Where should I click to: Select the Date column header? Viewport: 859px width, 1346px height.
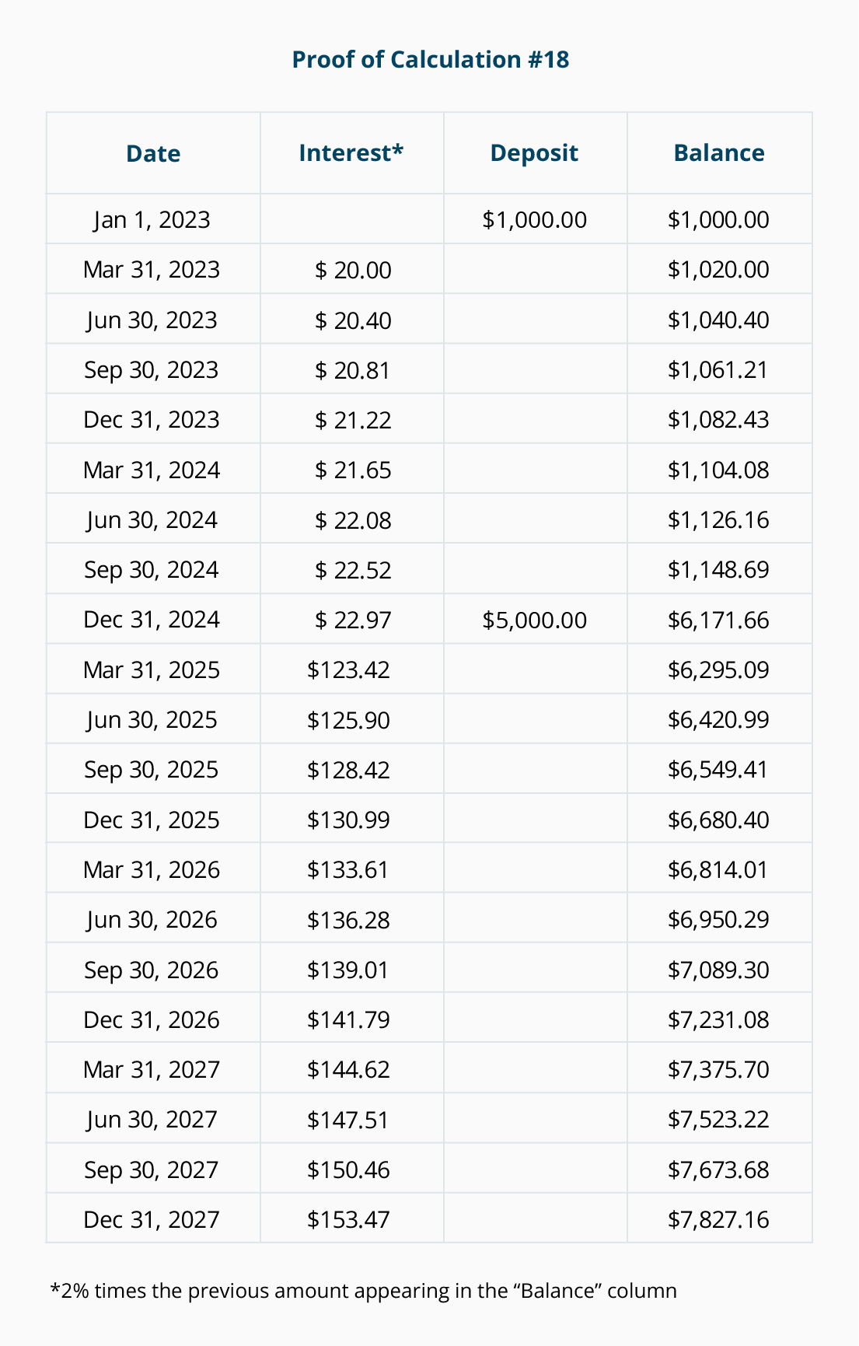(x=153, y=153)
